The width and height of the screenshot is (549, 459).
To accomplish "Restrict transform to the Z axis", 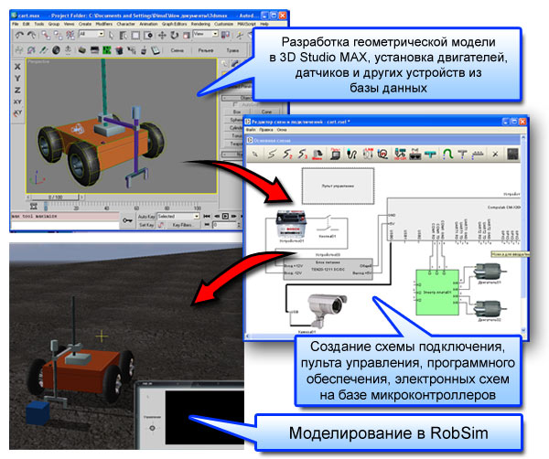I will pos(17,90).
